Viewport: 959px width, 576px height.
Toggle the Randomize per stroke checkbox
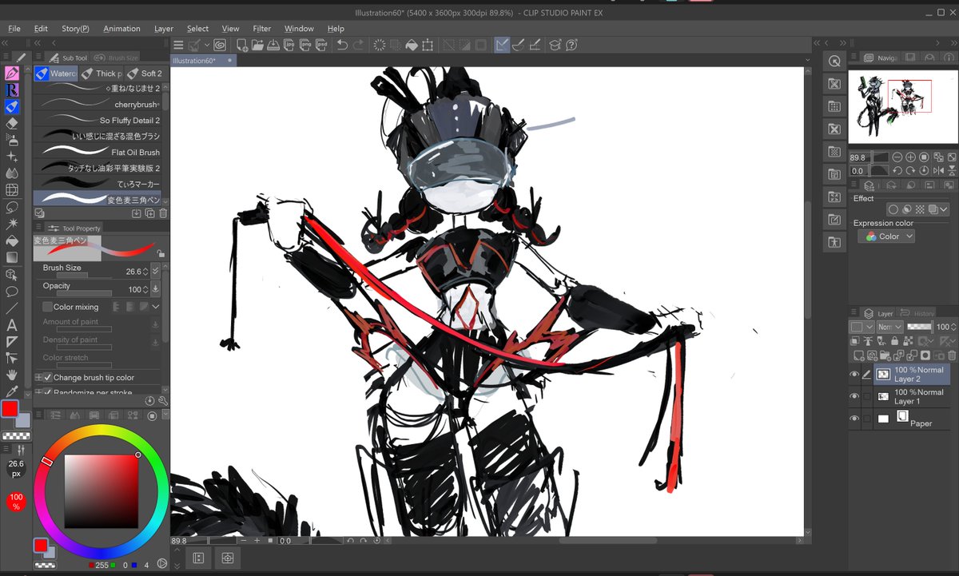[47, 392]
